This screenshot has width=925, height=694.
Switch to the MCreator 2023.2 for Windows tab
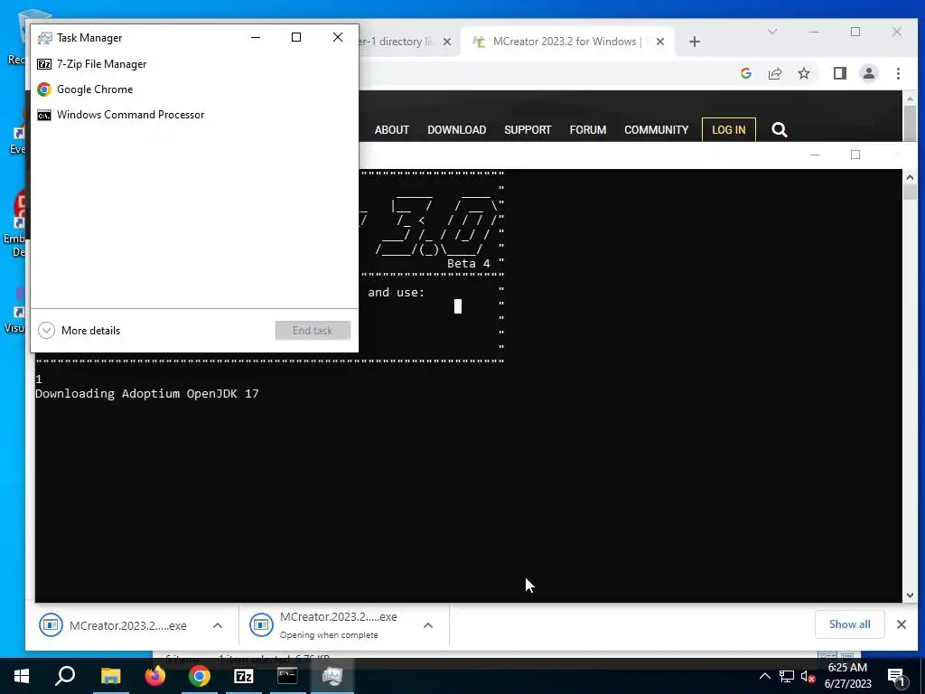[566, 42]
